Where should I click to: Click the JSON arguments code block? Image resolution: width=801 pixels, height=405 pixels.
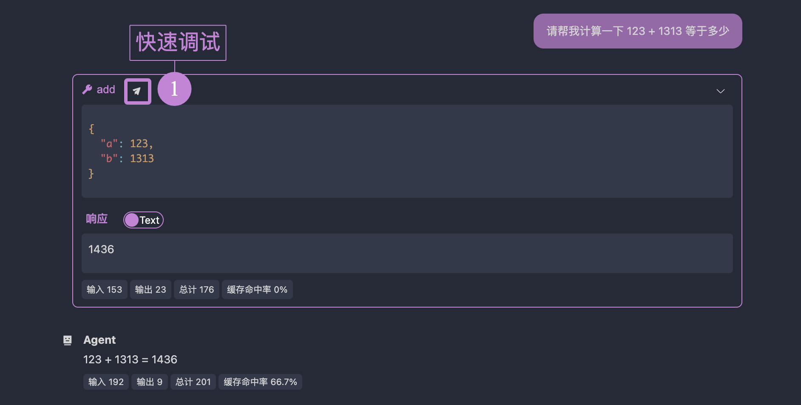point(407,151)
